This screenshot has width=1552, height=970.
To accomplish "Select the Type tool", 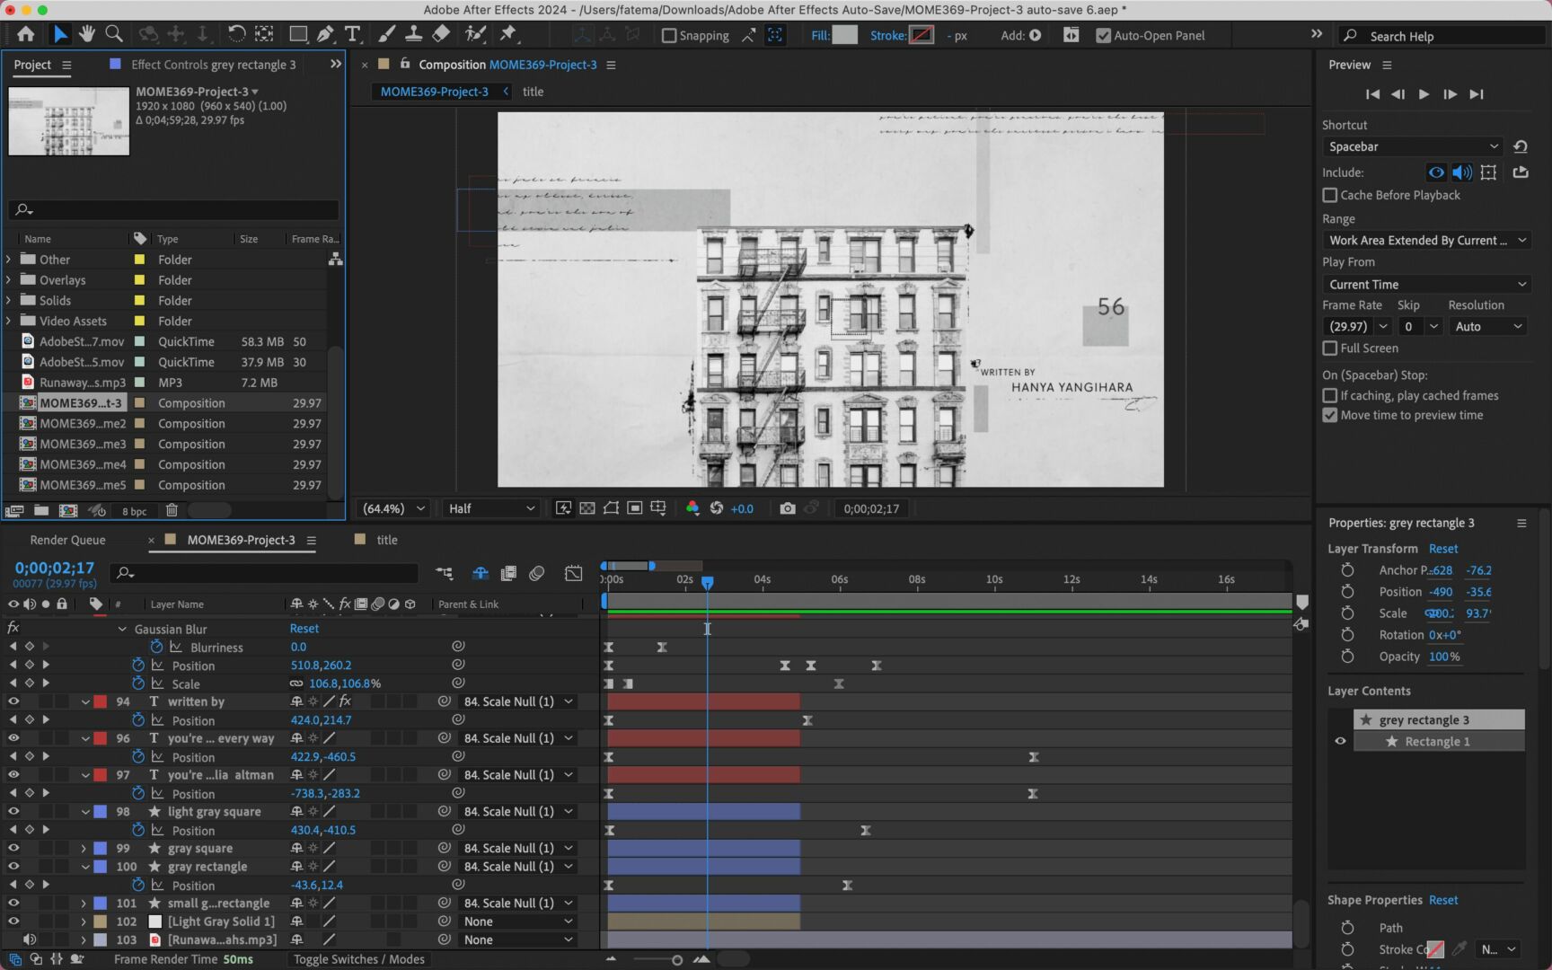I will [352, 34].
